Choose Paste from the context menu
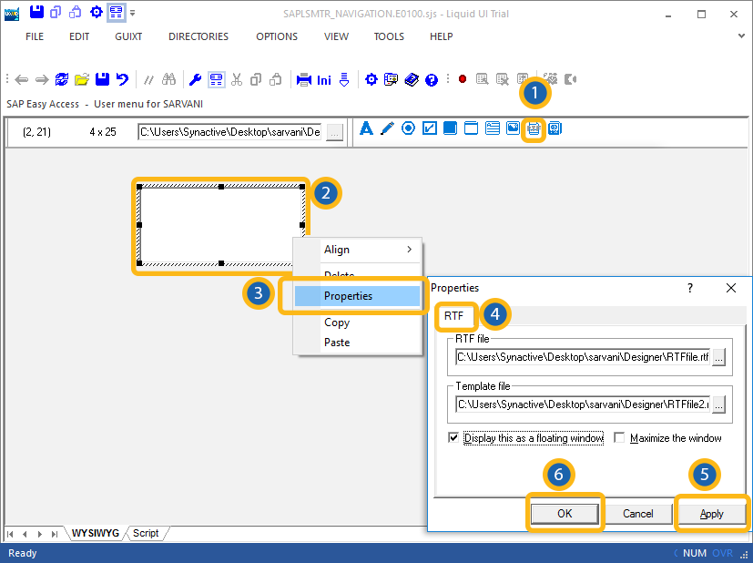753x563 pixels. (x=357, y=343)
